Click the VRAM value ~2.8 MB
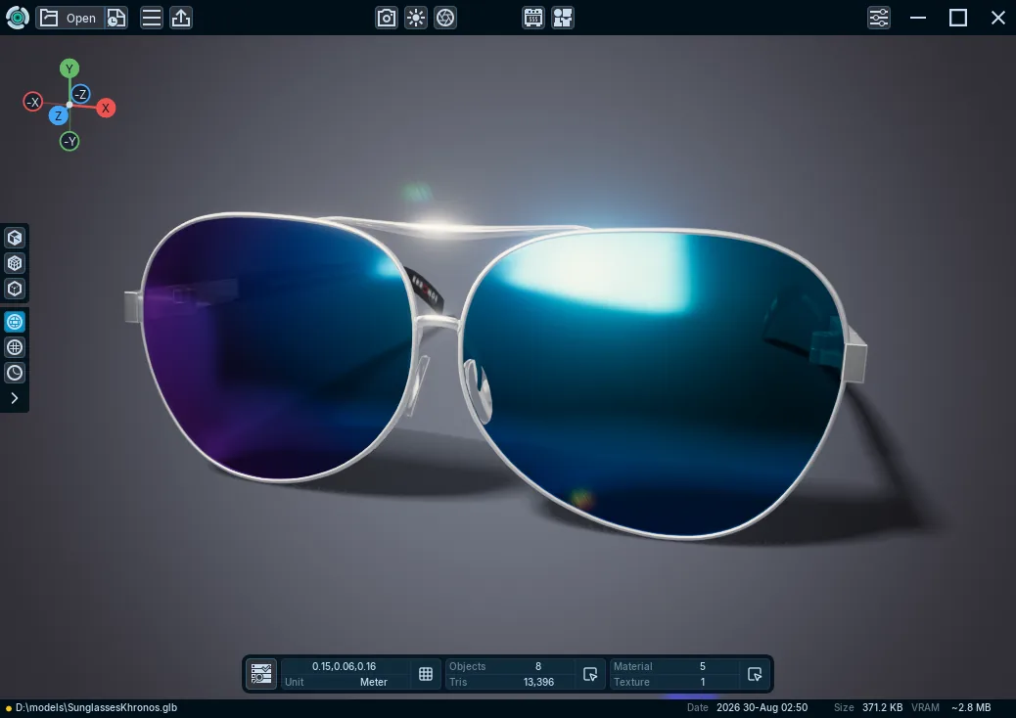The height and width of the screenshot is (718, 1016). pos(971,707)
